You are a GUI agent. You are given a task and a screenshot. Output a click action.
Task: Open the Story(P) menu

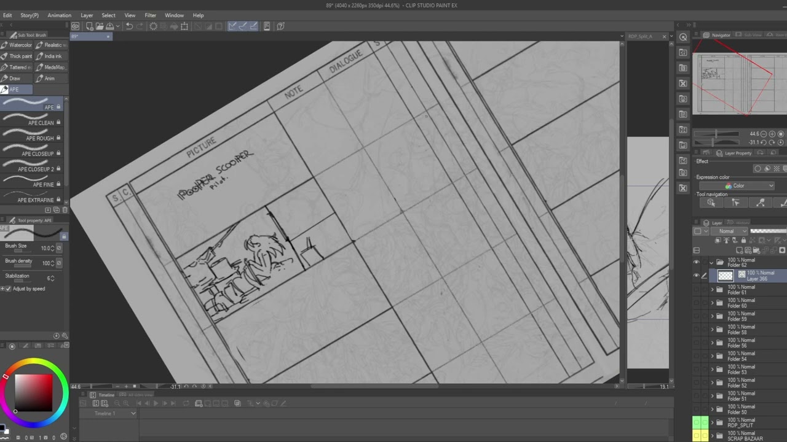pyautogui.click(x=30, y=15)
